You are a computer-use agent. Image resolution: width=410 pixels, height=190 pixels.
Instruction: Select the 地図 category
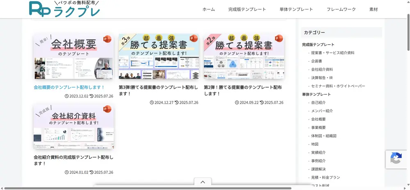[x=315, y=144]
